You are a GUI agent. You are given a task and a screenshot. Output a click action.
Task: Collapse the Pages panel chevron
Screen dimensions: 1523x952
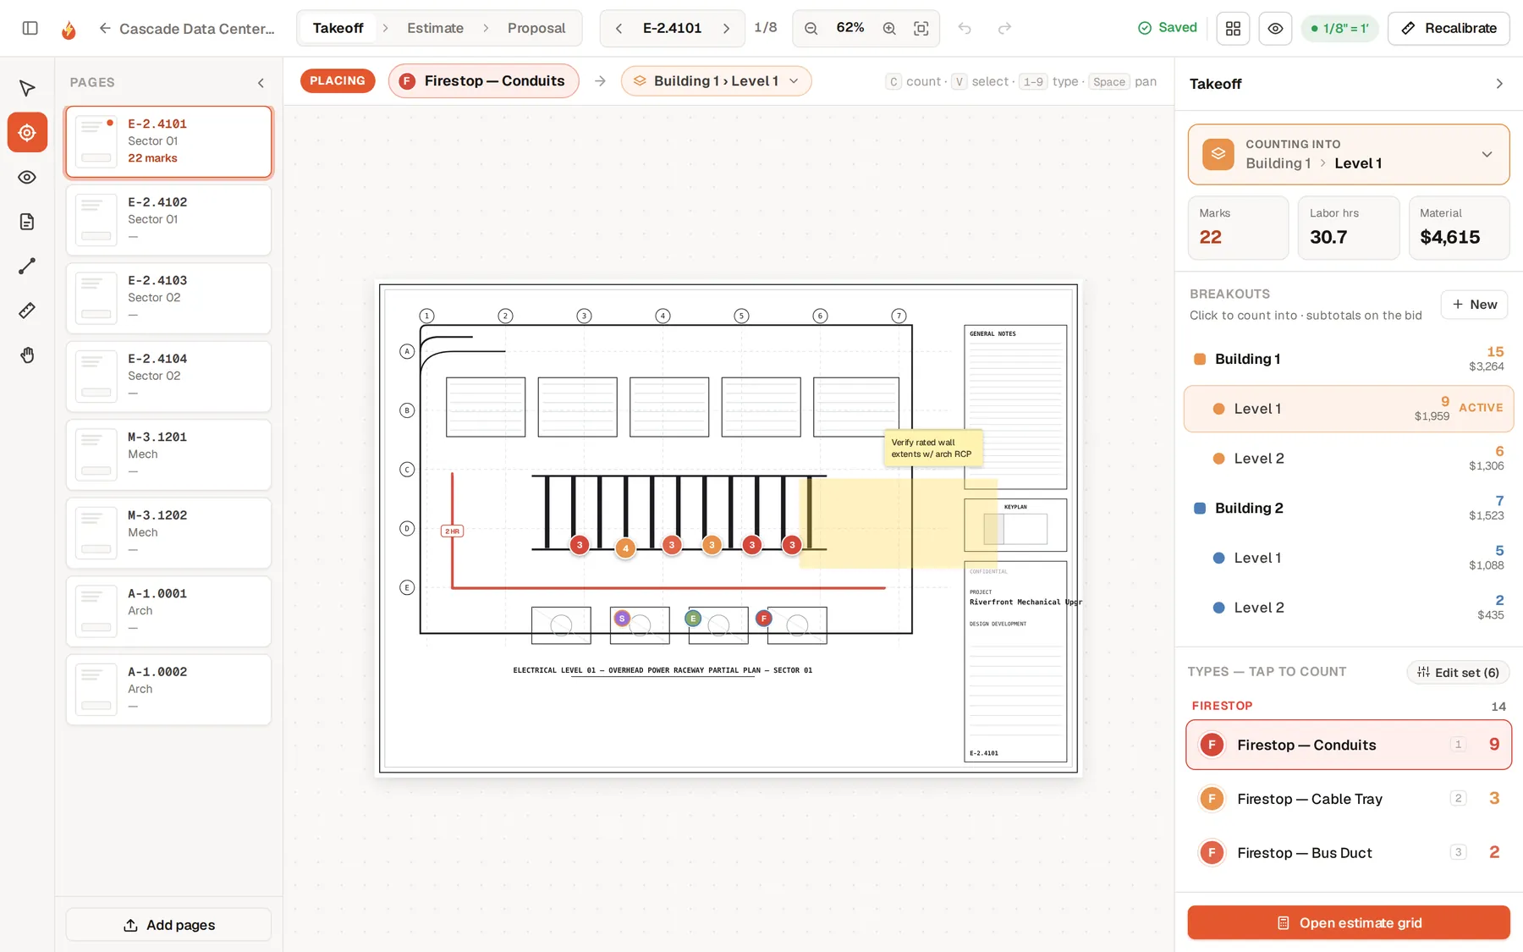(261, 82)
